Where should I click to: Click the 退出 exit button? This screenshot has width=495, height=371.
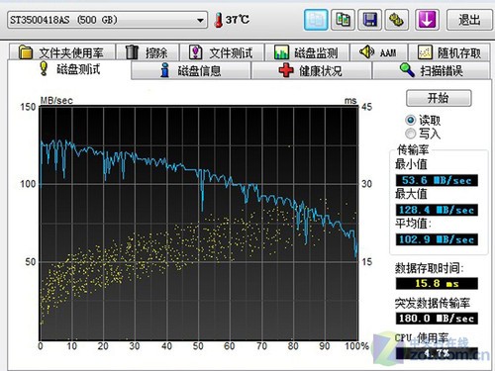point(468,20)
